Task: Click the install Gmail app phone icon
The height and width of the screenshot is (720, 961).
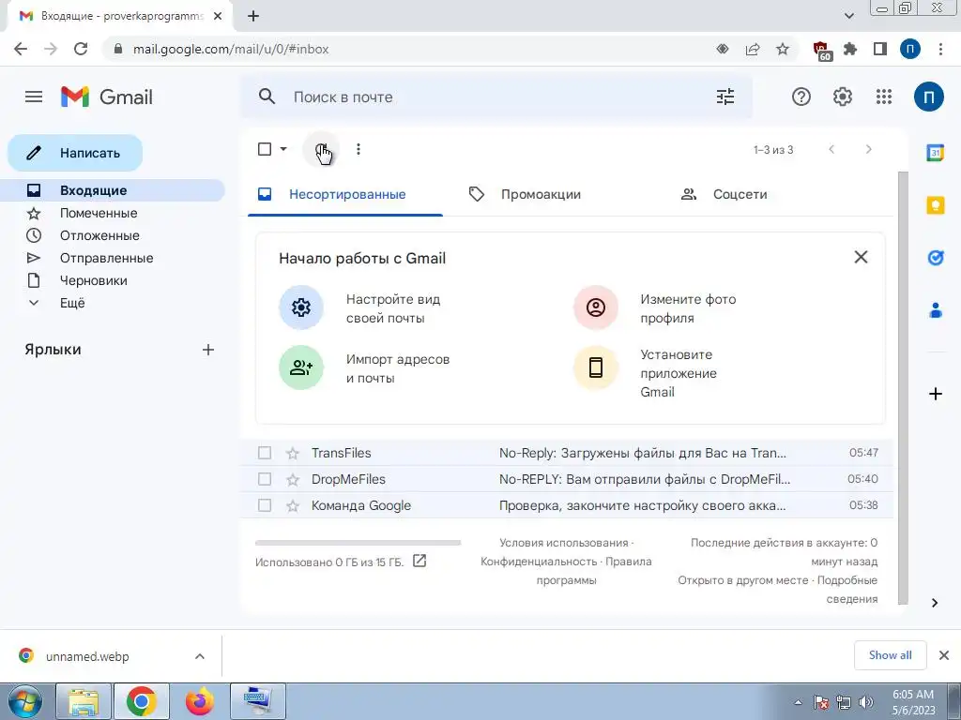Action: pyautogui.click(x=596, y=367)
